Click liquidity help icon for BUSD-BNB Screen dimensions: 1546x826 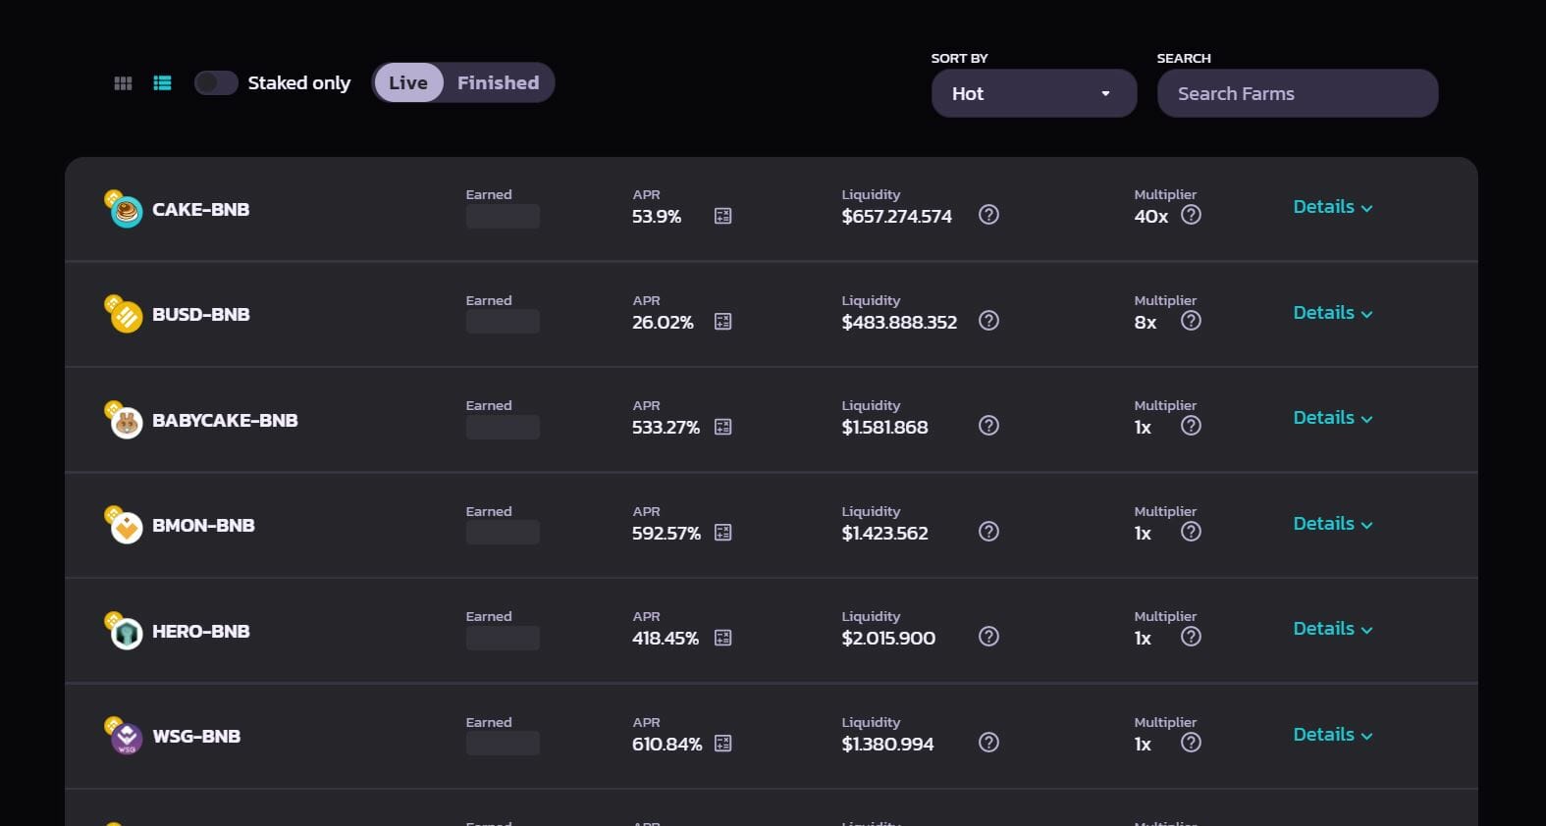[989, 321]
